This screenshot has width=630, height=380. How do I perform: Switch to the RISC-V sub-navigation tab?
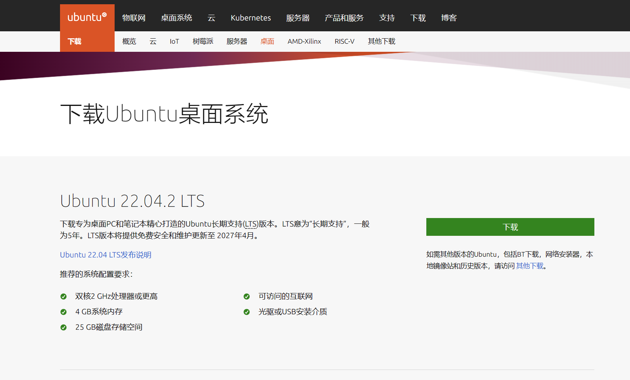344,41
